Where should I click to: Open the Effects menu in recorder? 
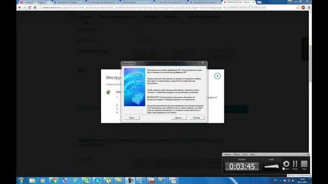[x=236, y=154]
